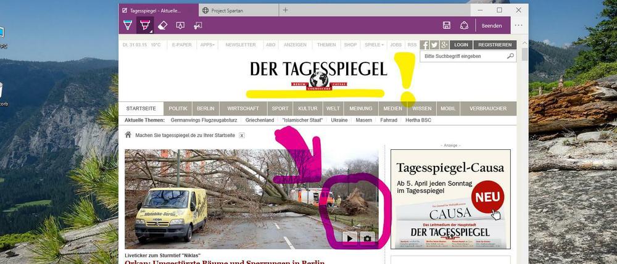Open Tagesspiegel Twitter icon
This screenshot has width=617, height=264.
tap(434, 45)
